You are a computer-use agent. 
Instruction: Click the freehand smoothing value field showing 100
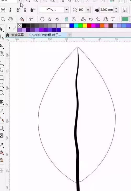tap(82, 10)
